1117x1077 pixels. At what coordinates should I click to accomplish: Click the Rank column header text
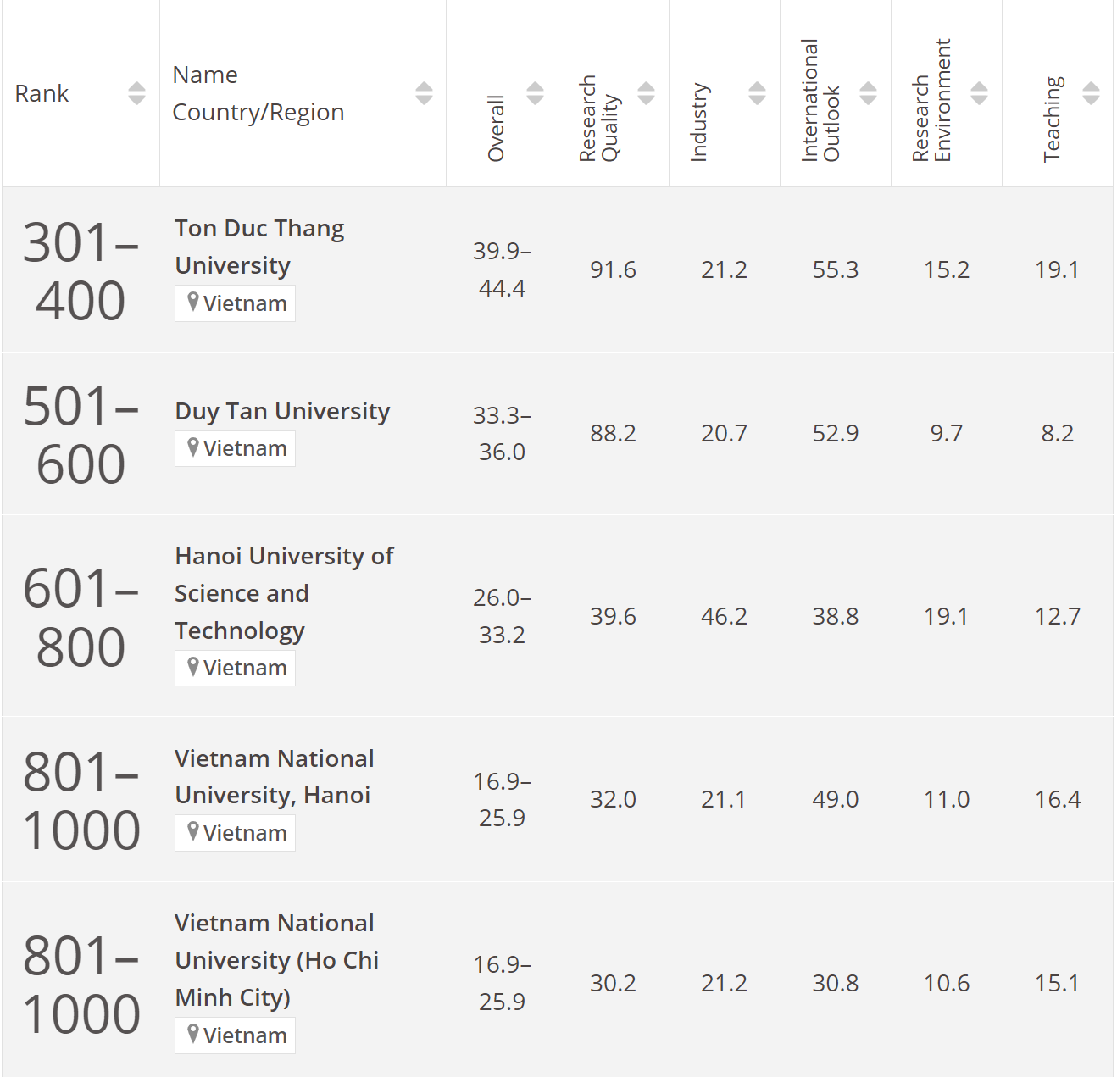point(42,93)
